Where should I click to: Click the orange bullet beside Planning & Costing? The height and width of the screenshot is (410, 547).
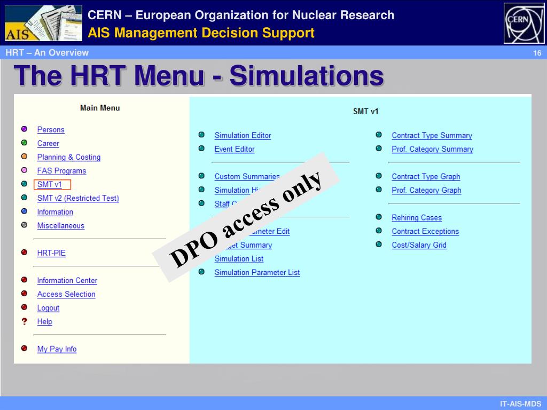pyautogui.click(x=24, y=156)
